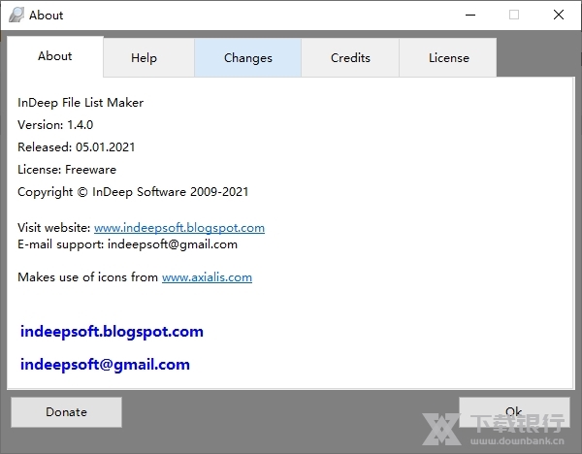Click the Version: 1.4.0 line
582x454 pixels.
[x=55, y=125]
